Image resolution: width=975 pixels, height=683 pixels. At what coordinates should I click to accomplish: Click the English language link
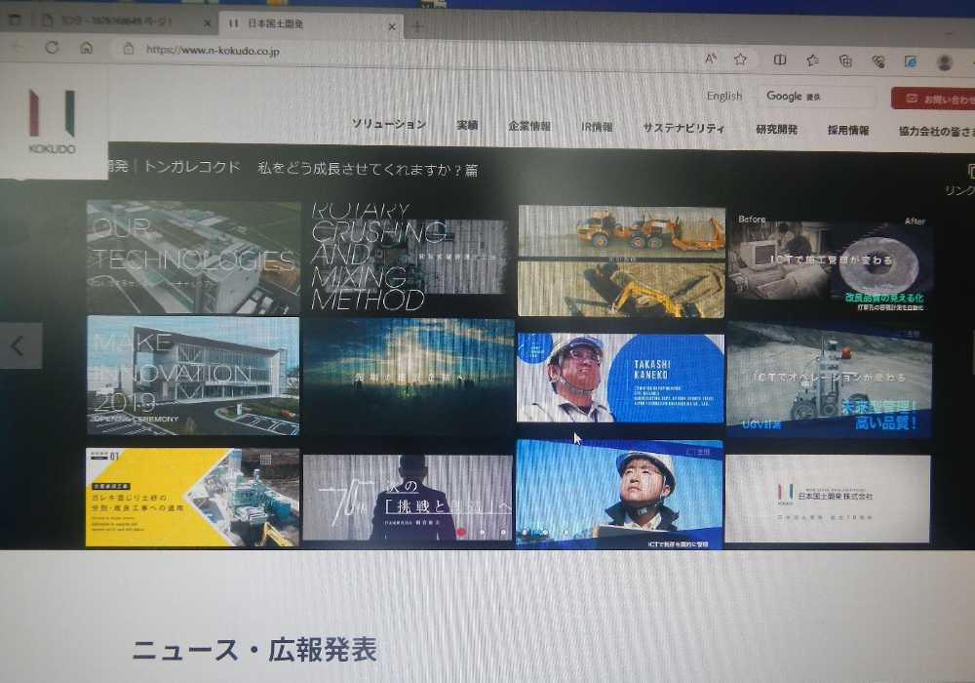tap(724, 96)
